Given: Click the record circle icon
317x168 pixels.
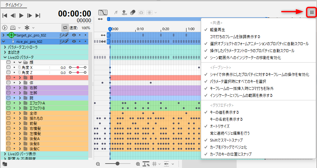Looking at the screenshot, I should coord(149,12).
